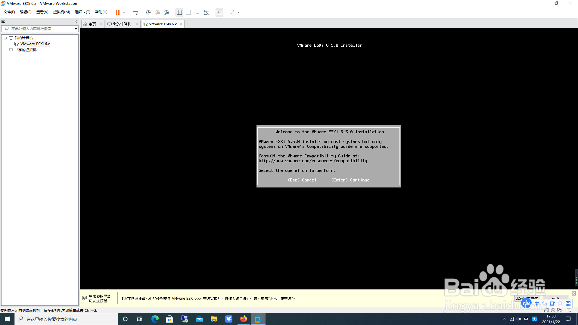
Task: Select 共享的虚拟机 in the library tree
Action: tap(26, 50)
